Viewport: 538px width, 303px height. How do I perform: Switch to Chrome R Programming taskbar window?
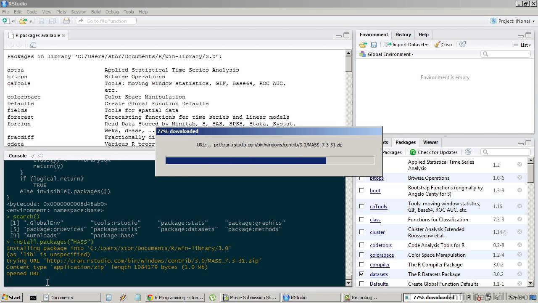point(175,298)
